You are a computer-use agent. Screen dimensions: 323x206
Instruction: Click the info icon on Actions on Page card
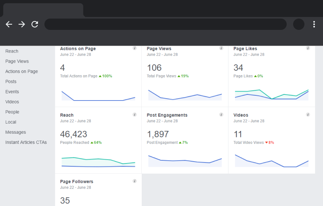tap(134, 48)
